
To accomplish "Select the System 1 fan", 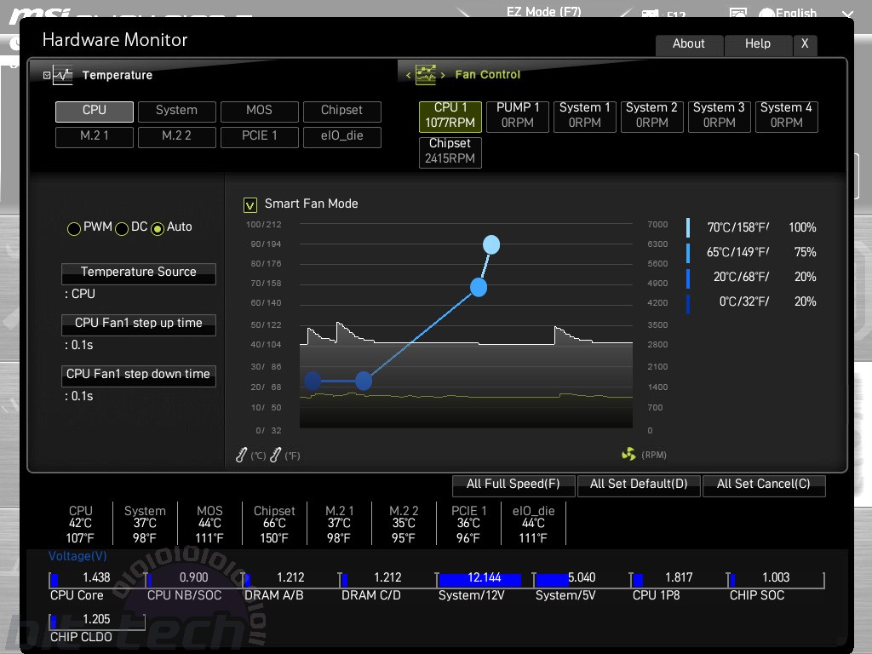I will point(584,116).
